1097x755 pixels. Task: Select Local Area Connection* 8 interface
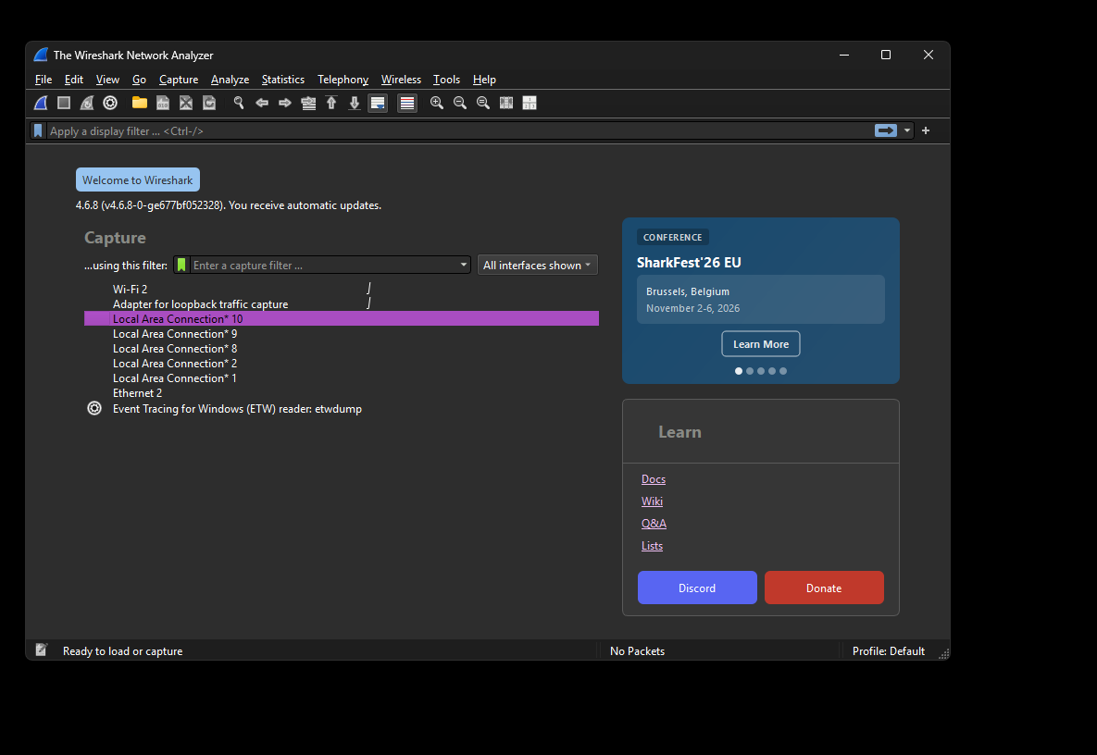[x=342, y=348]
